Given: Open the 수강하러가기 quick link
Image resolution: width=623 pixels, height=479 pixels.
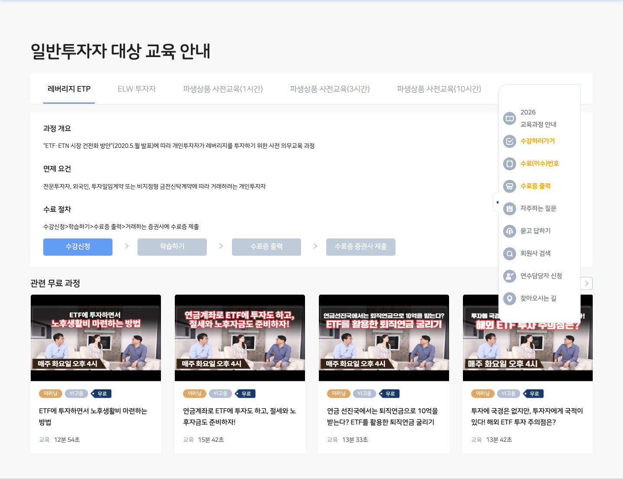Looking at the screenshot, I should (537, 141).
